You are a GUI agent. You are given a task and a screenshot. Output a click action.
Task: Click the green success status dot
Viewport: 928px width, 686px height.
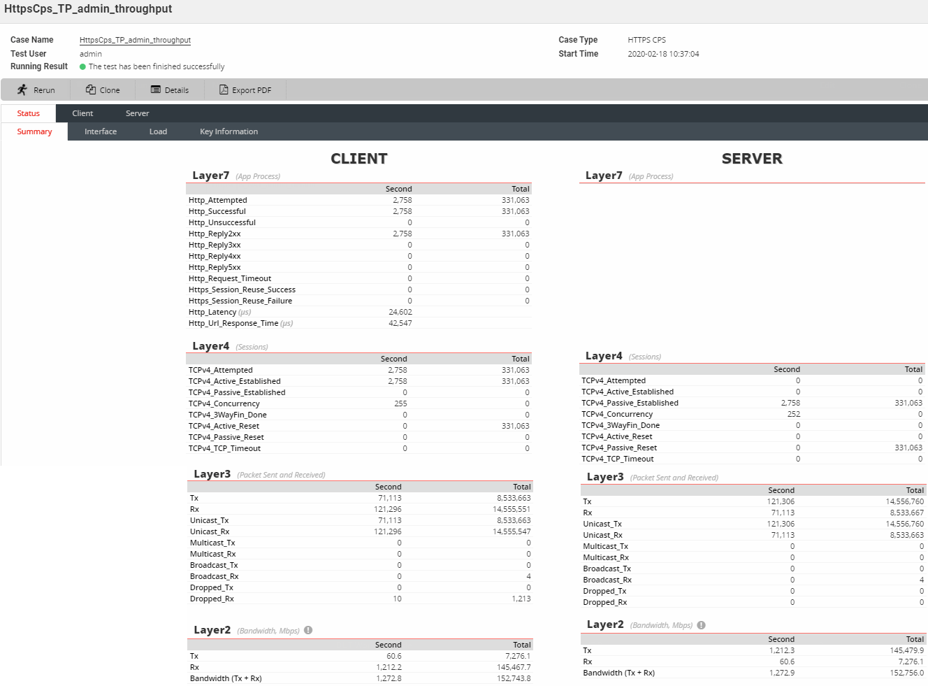coord(82,66)
